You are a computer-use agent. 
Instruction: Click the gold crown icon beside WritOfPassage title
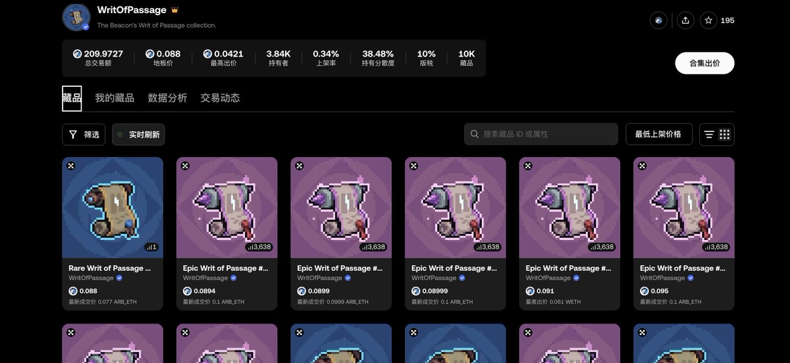(x=174, y=11)
